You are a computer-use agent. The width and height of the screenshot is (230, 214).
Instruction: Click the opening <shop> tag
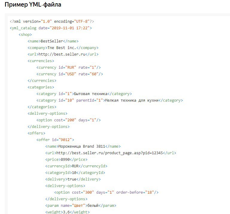point(25,35)
